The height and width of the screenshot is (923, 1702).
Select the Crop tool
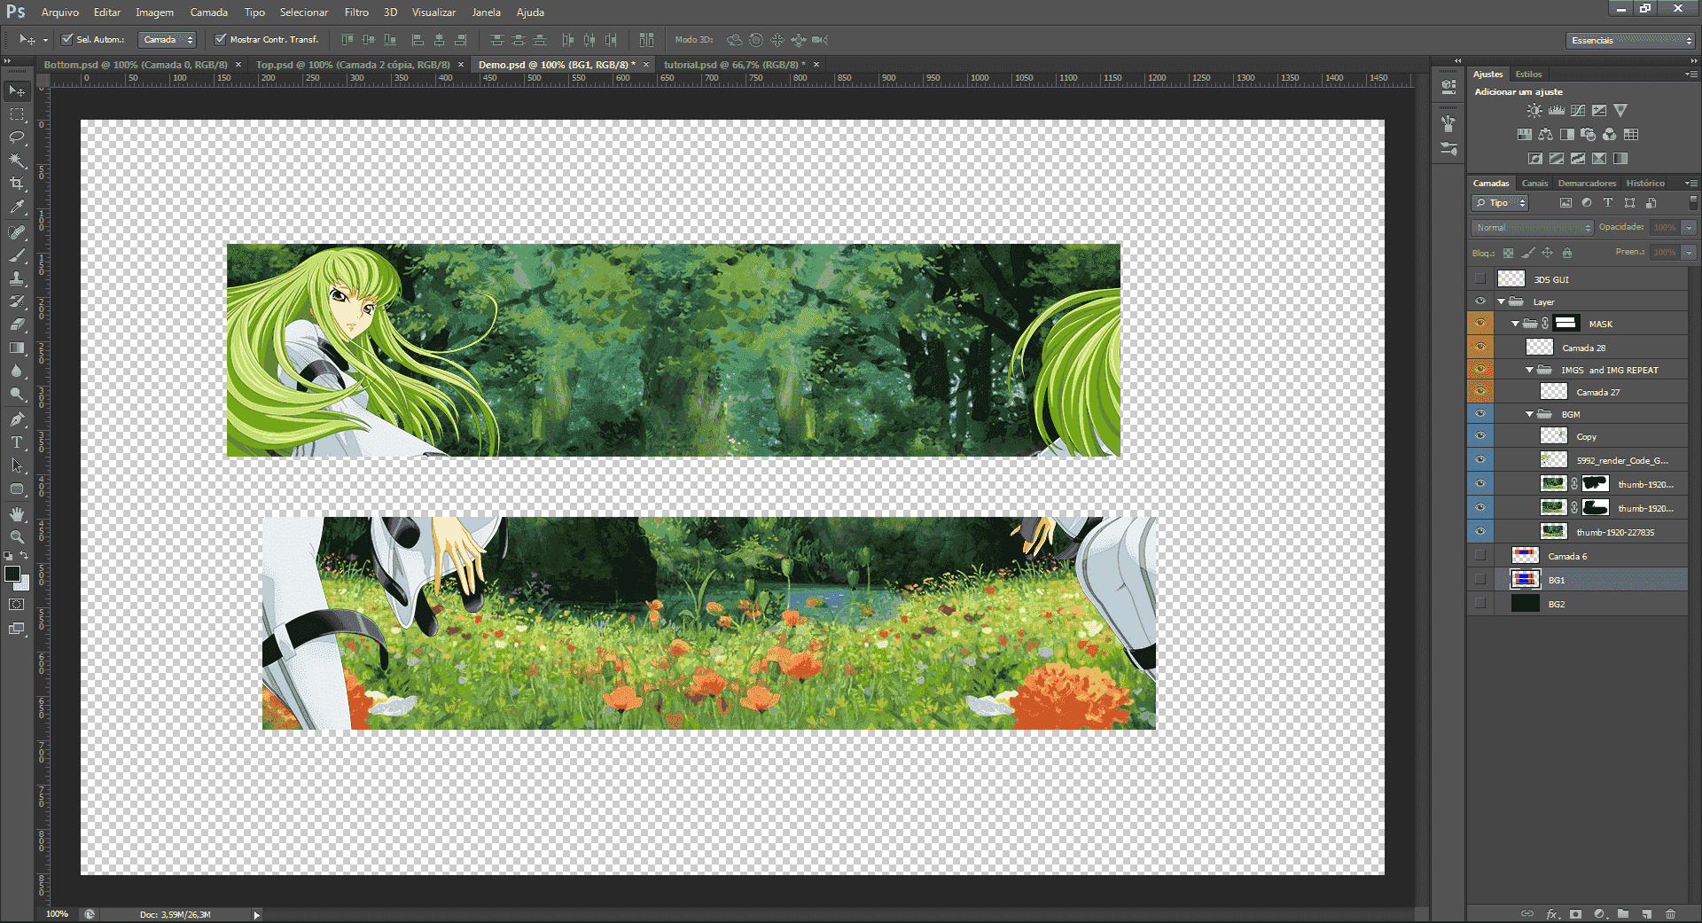tap(17, 184)
